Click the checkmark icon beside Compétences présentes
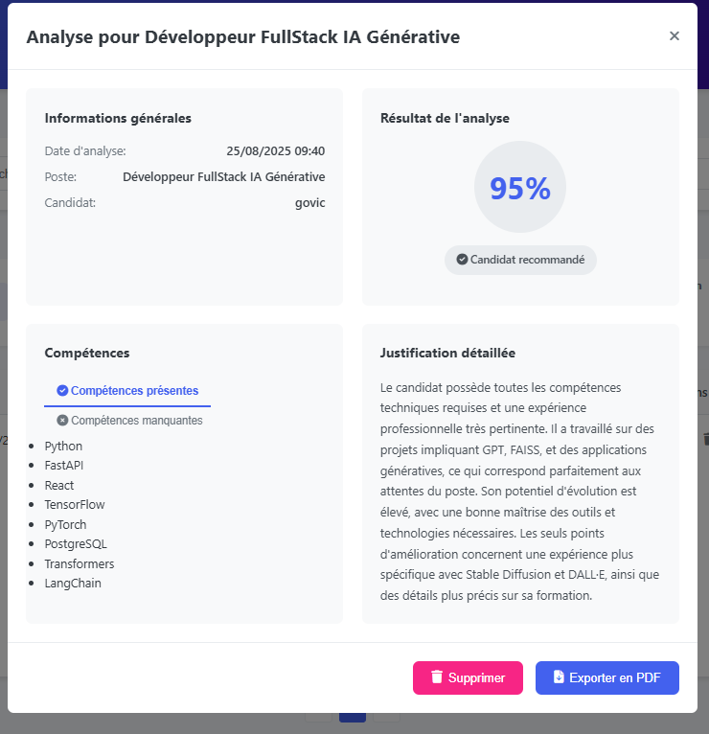 [62, 391]
